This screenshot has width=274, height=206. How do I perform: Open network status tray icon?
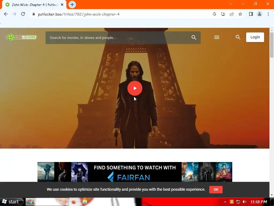(x=238, y=202)
